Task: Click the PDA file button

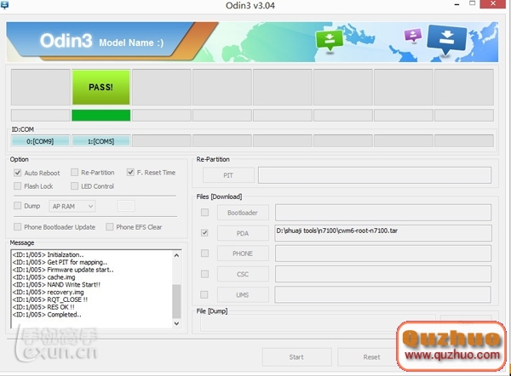Action: [243, 233]
